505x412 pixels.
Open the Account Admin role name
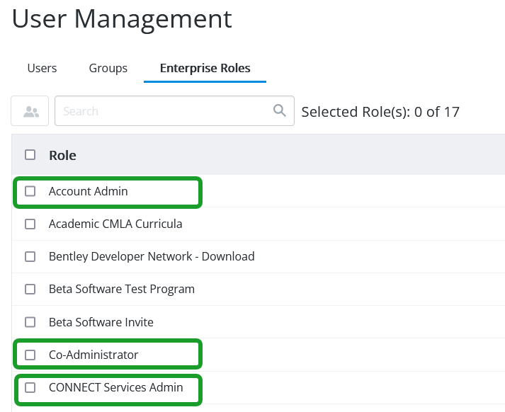88,191
